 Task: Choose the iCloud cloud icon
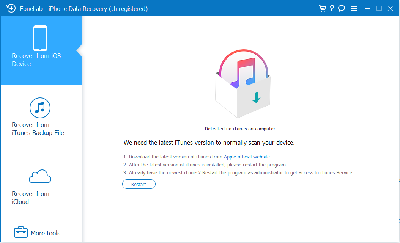(40, 177)
